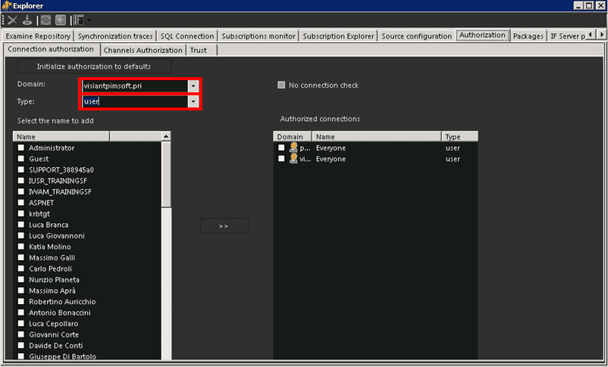Image resolution: width=608 pixels, height=367 pixels.
Task: Click Domain column header in Authorized connections
Action: tap(293, 137)
